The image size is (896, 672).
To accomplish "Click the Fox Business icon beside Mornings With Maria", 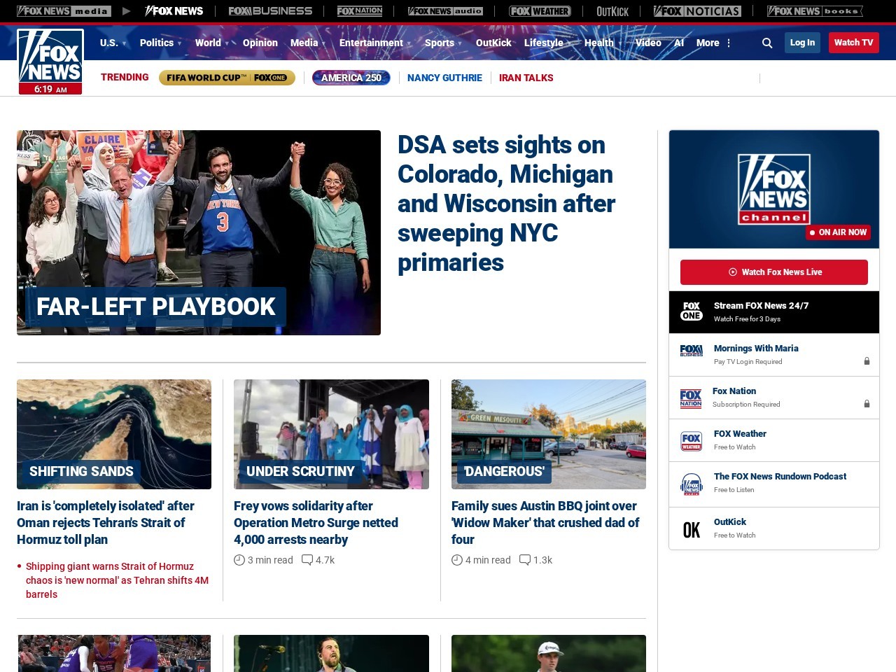I will click(692, 351).
